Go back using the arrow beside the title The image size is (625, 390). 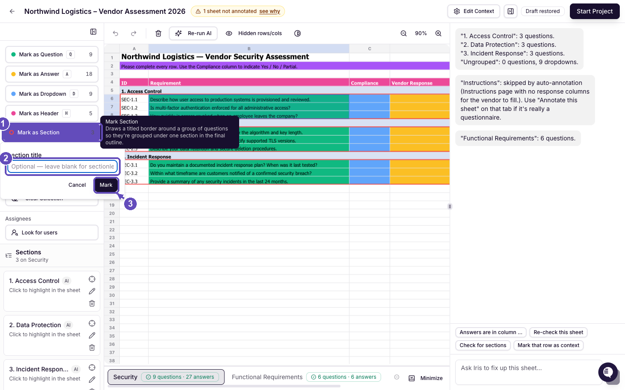point(12,11)
